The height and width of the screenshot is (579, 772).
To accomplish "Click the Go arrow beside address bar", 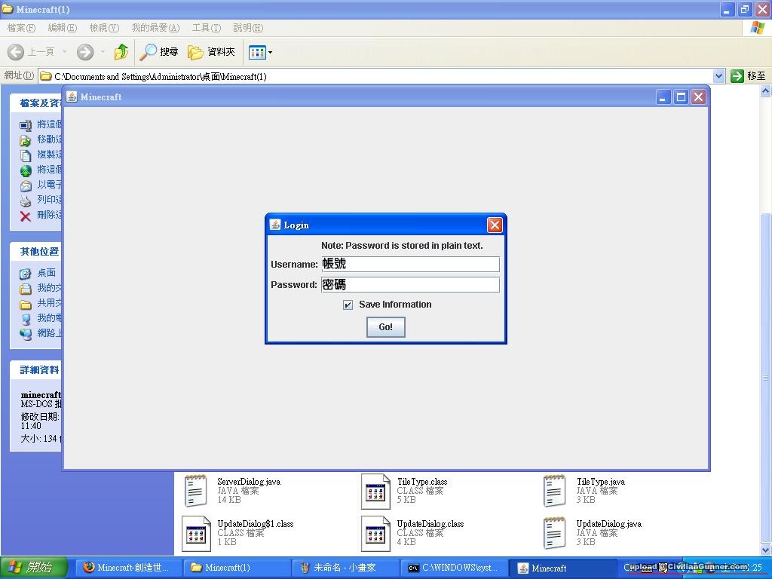I will (737, 76).
